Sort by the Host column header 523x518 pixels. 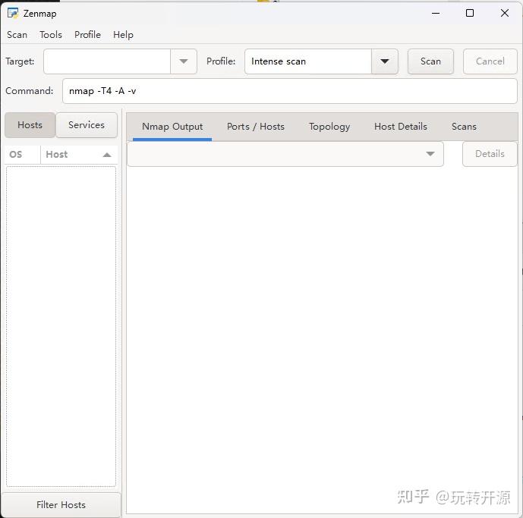79,154
